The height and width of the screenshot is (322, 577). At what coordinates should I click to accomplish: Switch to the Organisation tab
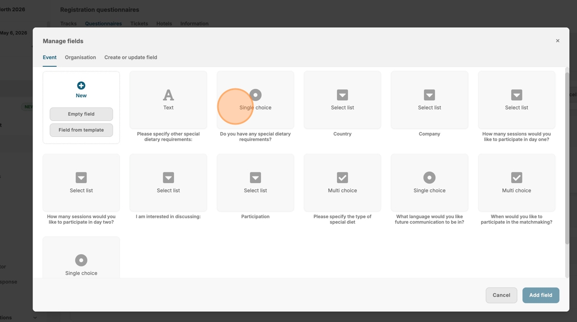click(x=80, y=57)
